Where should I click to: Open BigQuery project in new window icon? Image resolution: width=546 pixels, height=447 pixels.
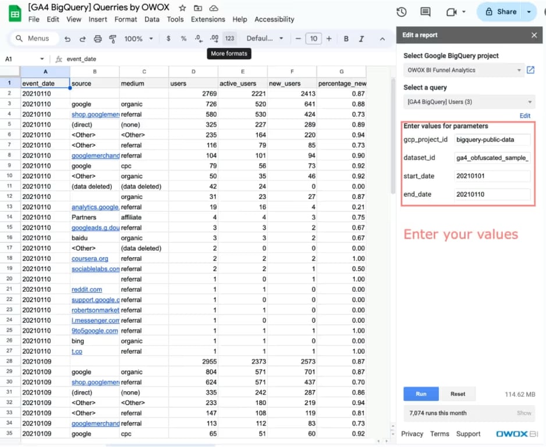click(x=530, y=70)
